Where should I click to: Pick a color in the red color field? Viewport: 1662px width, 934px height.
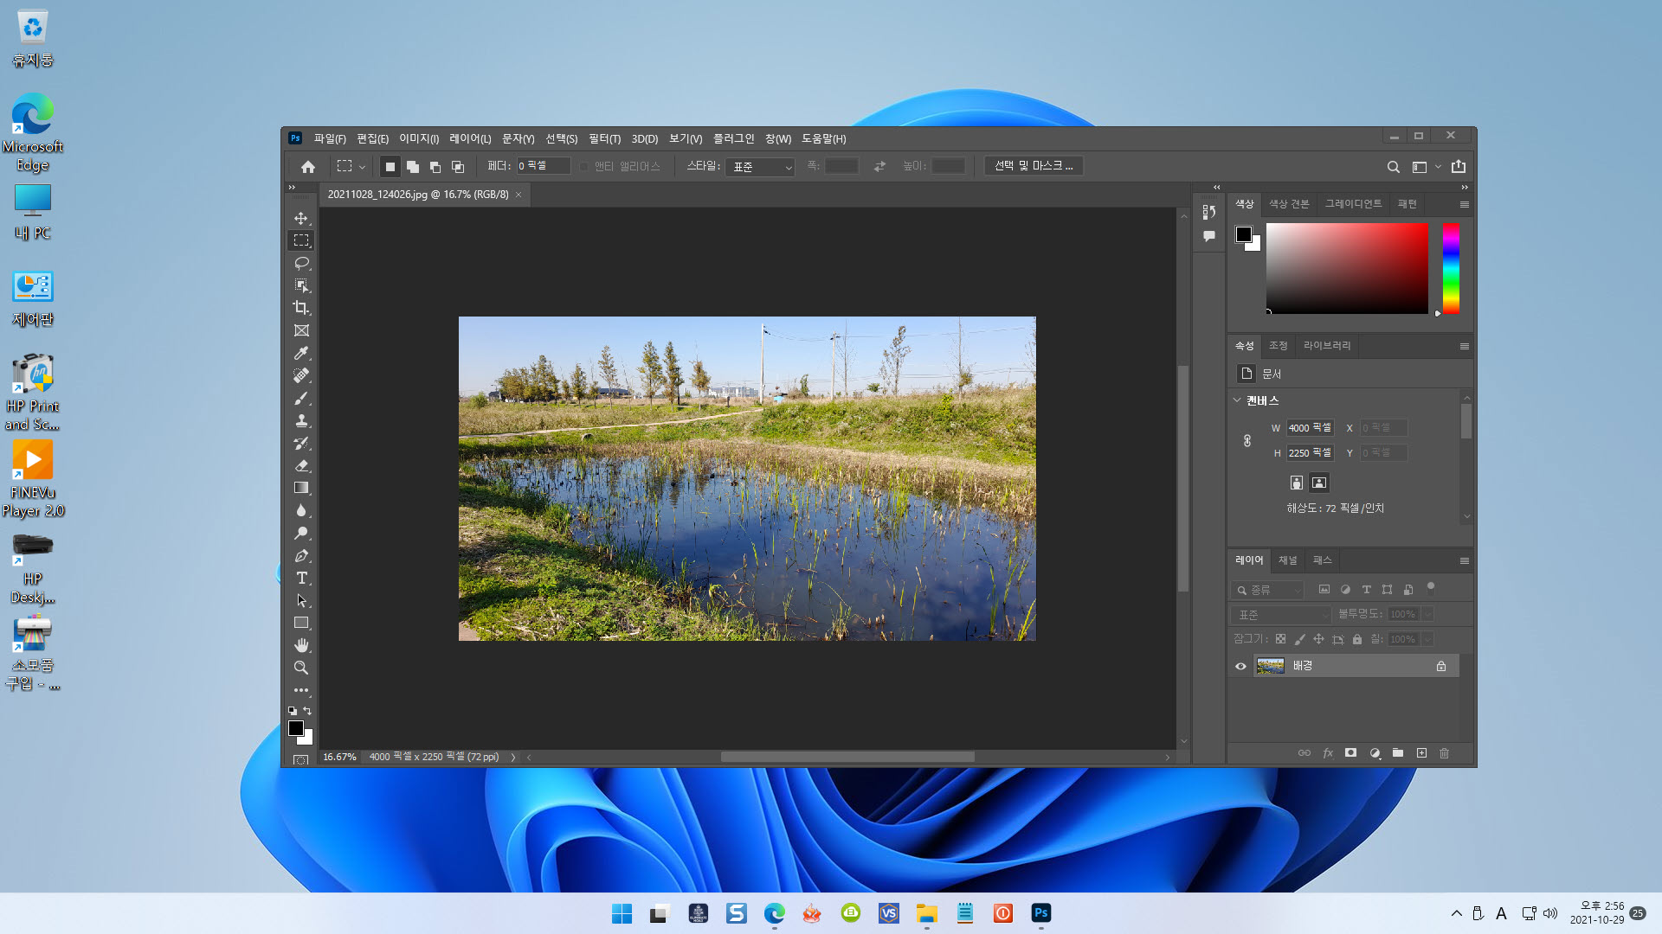click(1347, 268)
